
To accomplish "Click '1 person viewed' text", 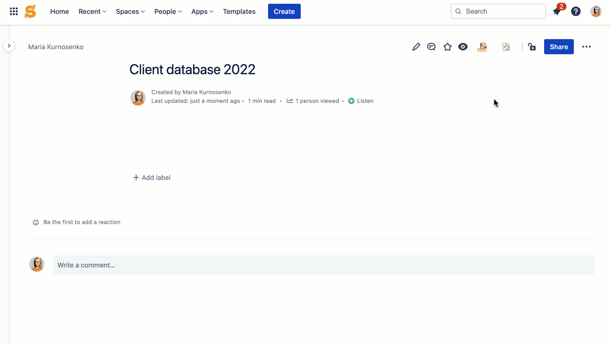I will [x=317, y=101].
